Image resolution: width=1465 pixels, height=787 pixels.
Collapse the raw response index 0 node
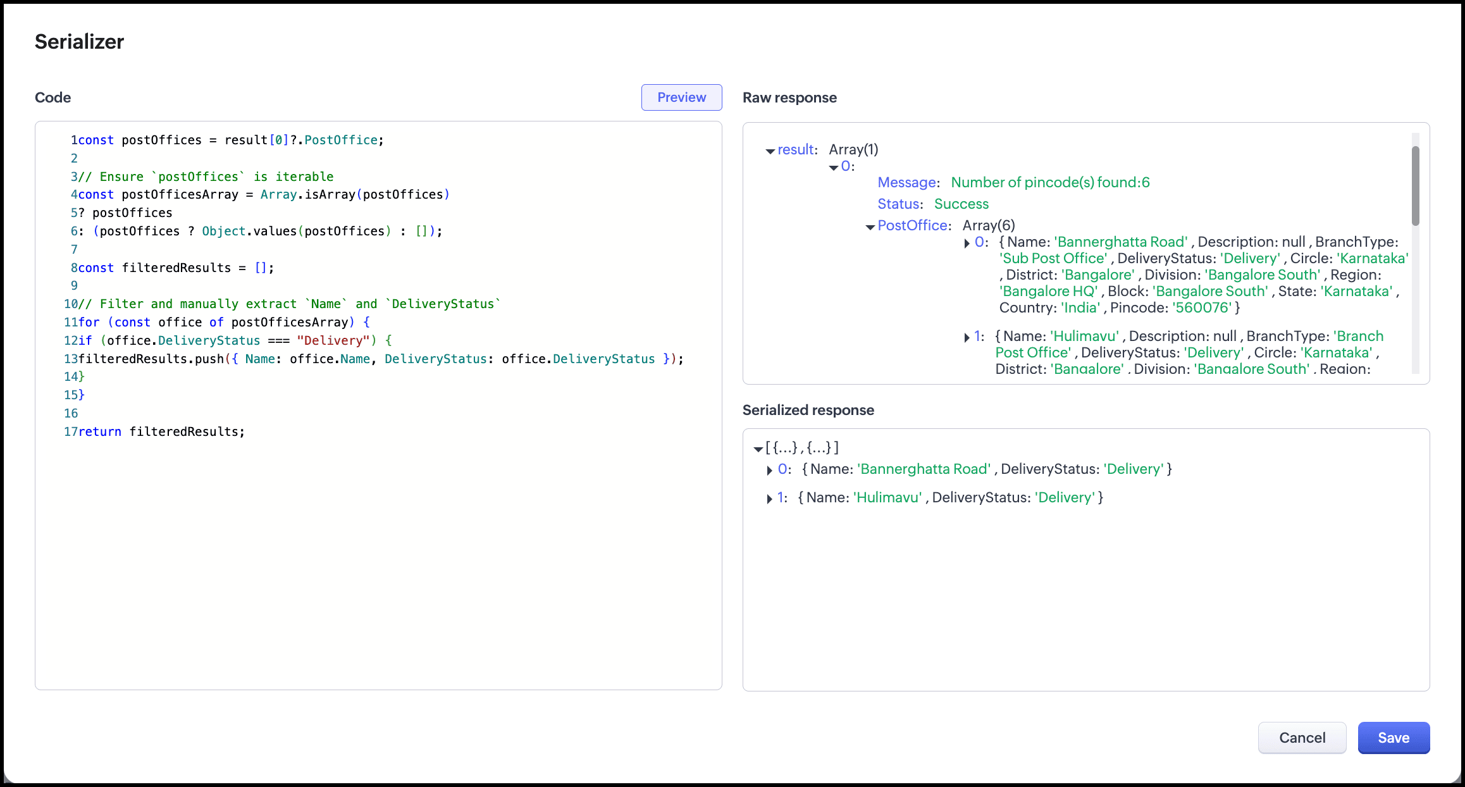click(834, 168)
